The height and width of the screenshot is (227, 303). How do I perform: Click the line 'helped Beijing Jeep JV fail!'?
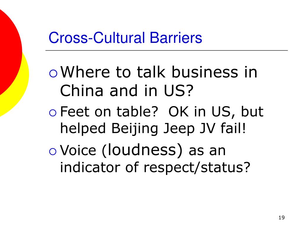point(153,128)
